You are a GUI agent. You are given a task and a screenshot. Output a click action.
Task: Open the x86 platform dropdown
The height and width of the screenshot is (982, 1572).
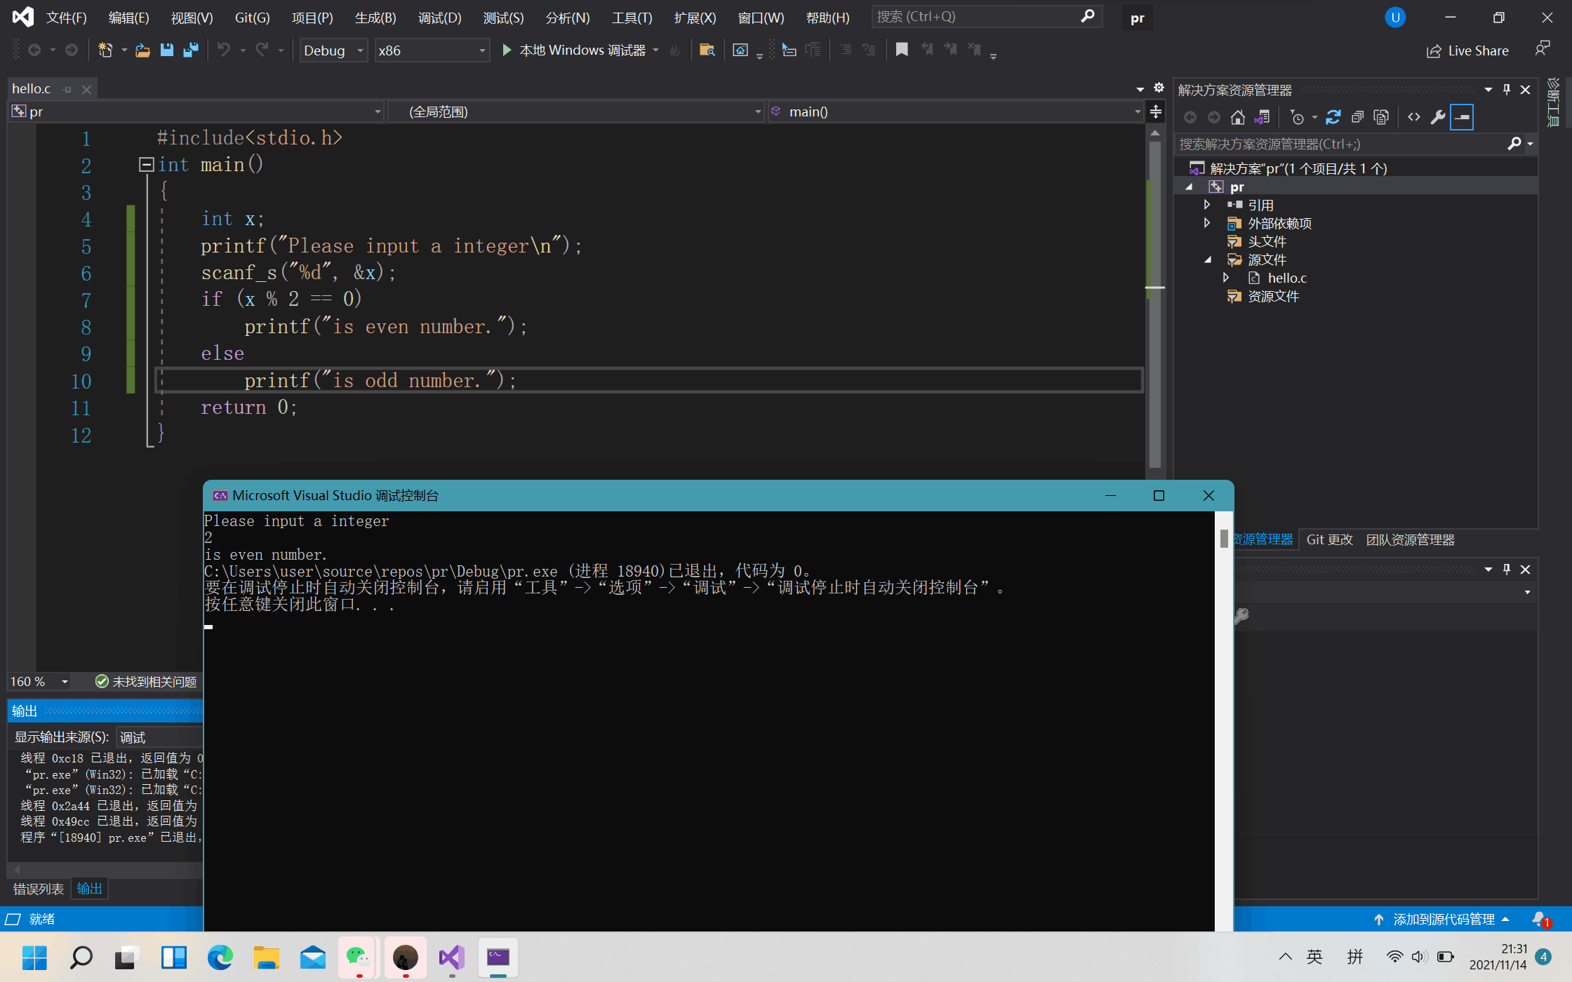(432, 50)
